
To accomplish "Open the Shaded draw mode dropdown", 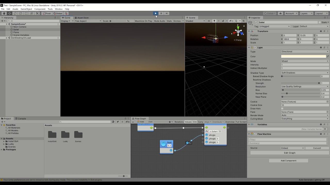I will tap(195, 21).
